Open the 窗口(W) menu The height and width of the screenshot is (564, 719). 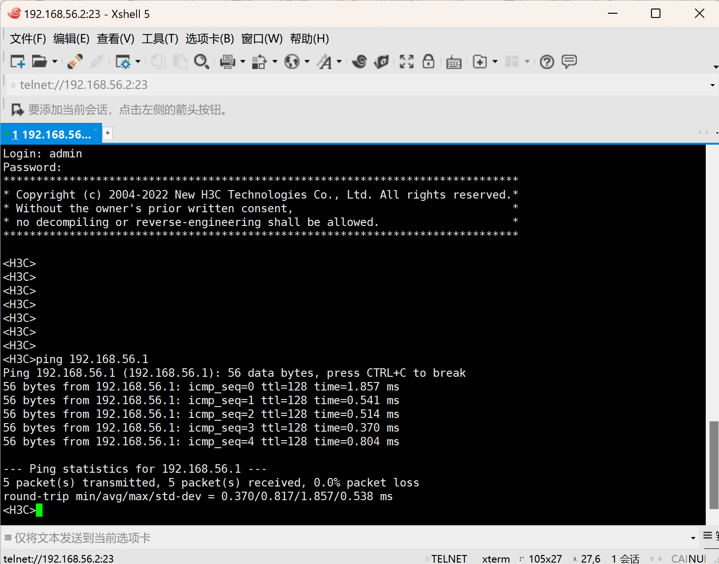coord(262,39)
